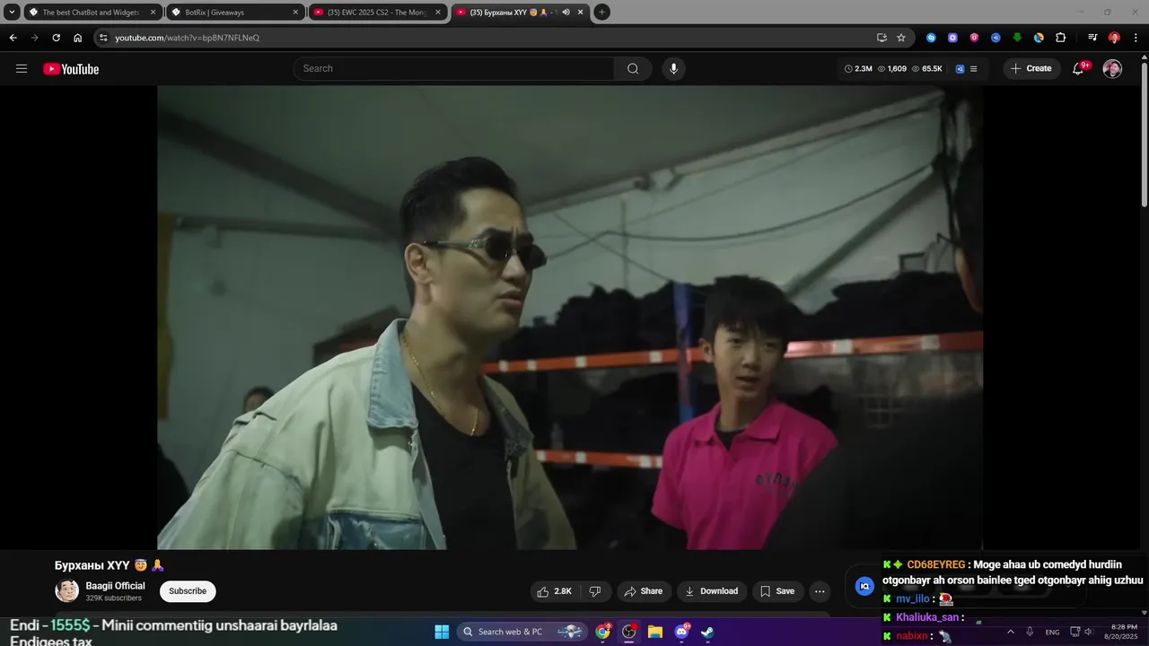1149x646 pixels.
Task: Go back in browser history
Action: (x=13, y=38)
